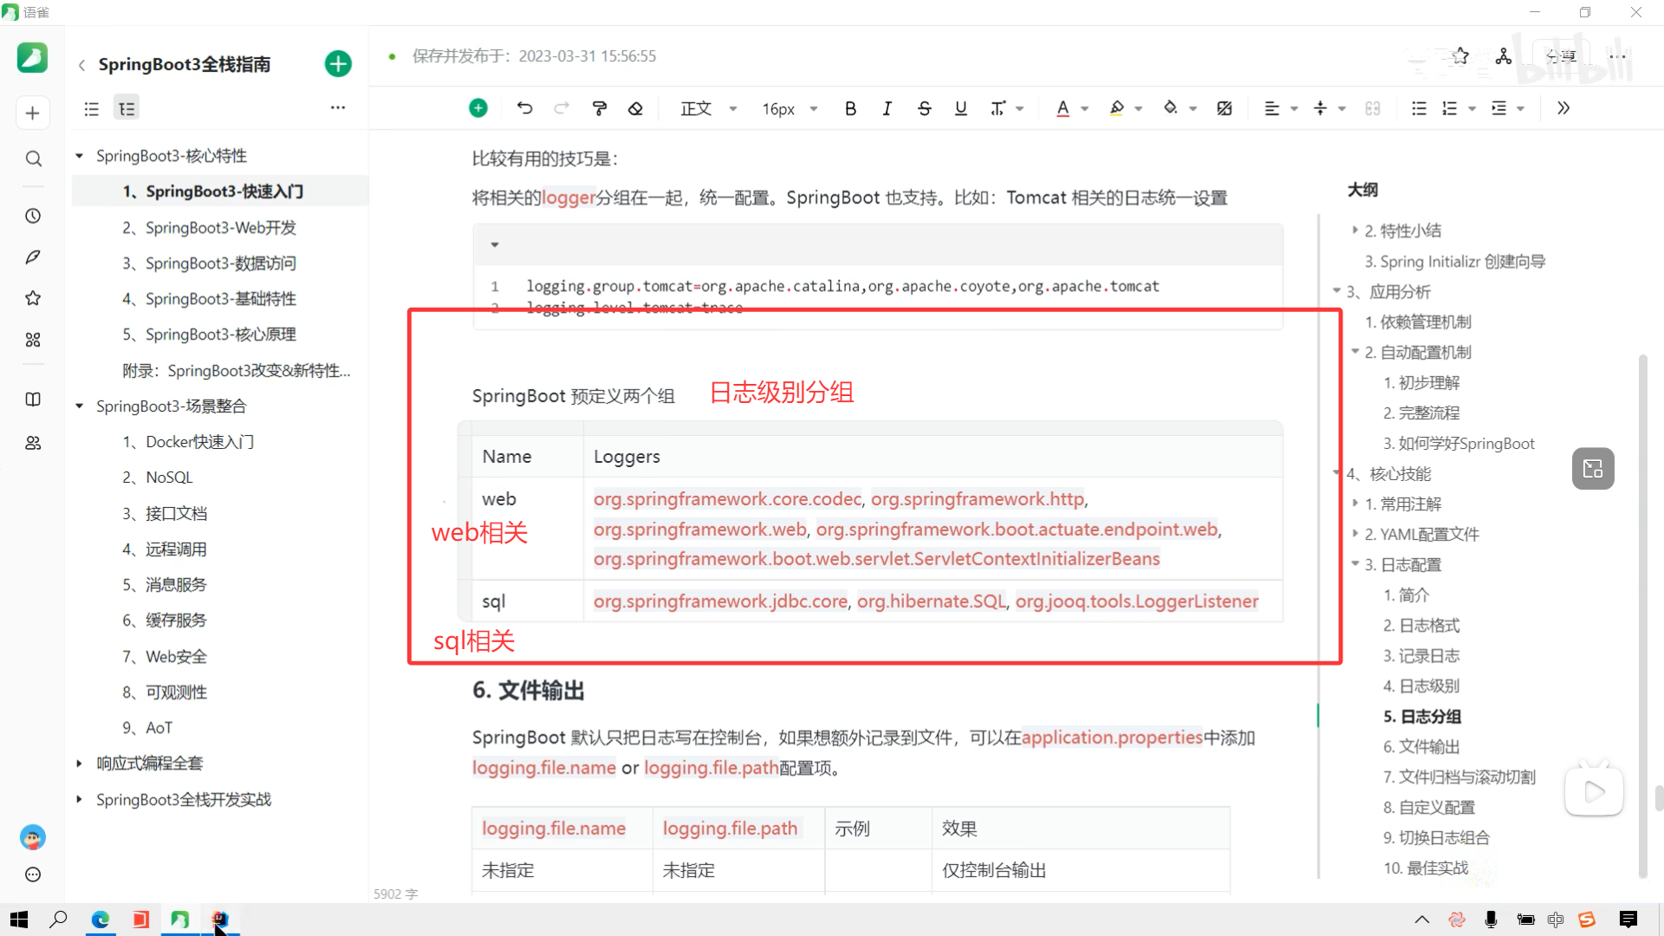Create new document with green plus button
Viewport: 1664px width, 936px height.
[338, 64]
